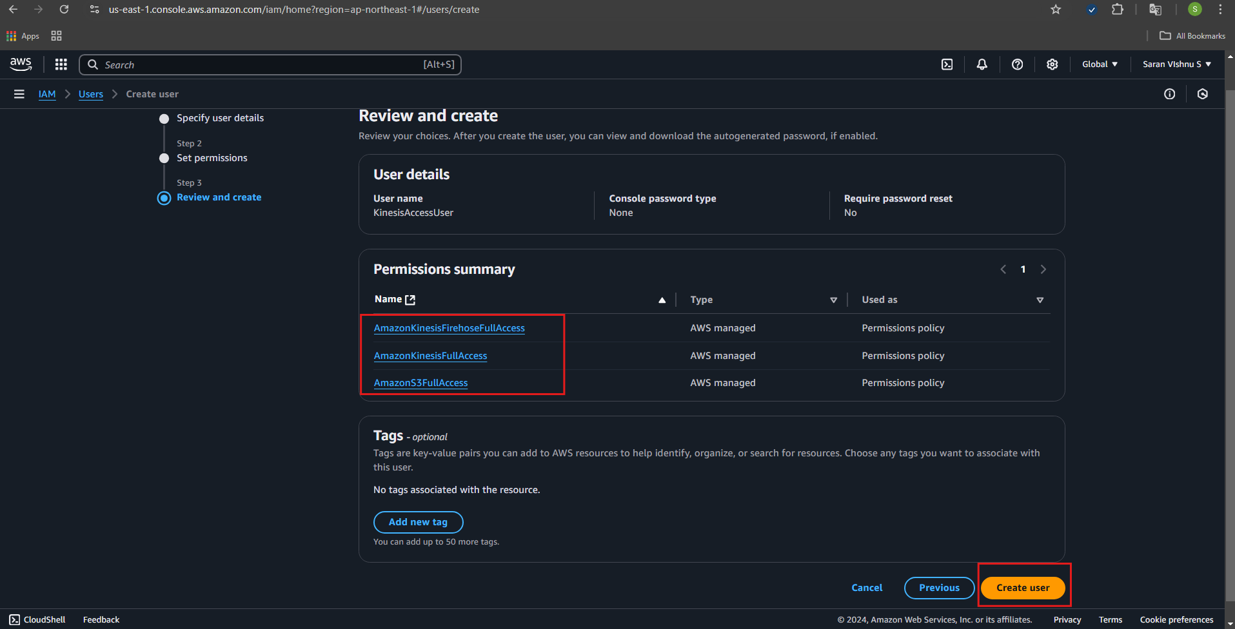Open the Saran Vishnu S account menu
This screenshot has width=1235, height=629.
click(1176, 64)
